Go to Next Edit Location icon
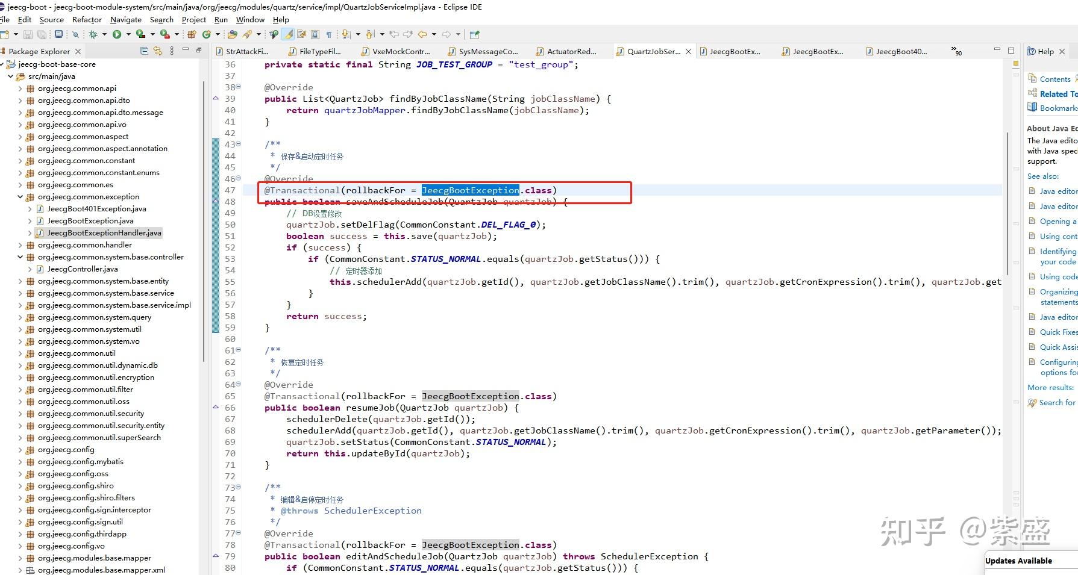Screen dimensions: 1078x575 coord(408,34)
